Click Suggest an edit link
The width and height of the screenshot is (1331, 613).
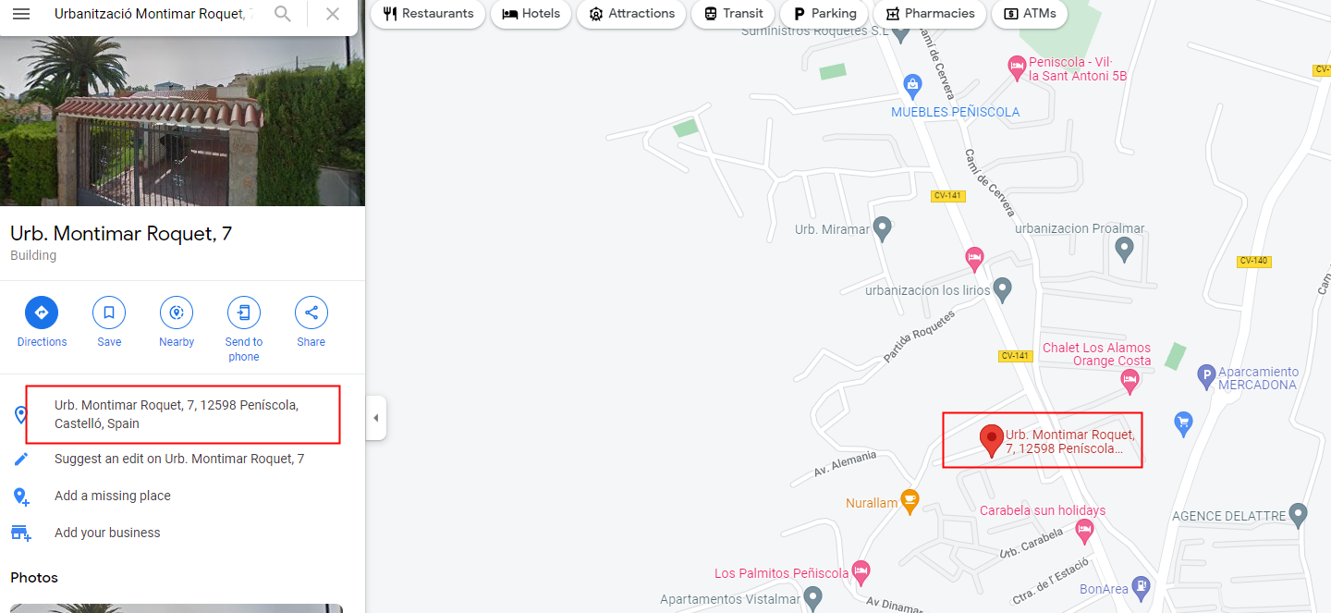tap(179, 459)
